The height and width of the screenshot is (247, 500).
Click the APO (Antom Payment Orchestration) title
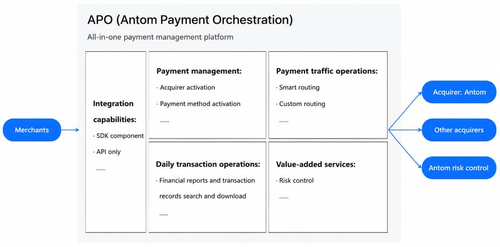point(190,20)
